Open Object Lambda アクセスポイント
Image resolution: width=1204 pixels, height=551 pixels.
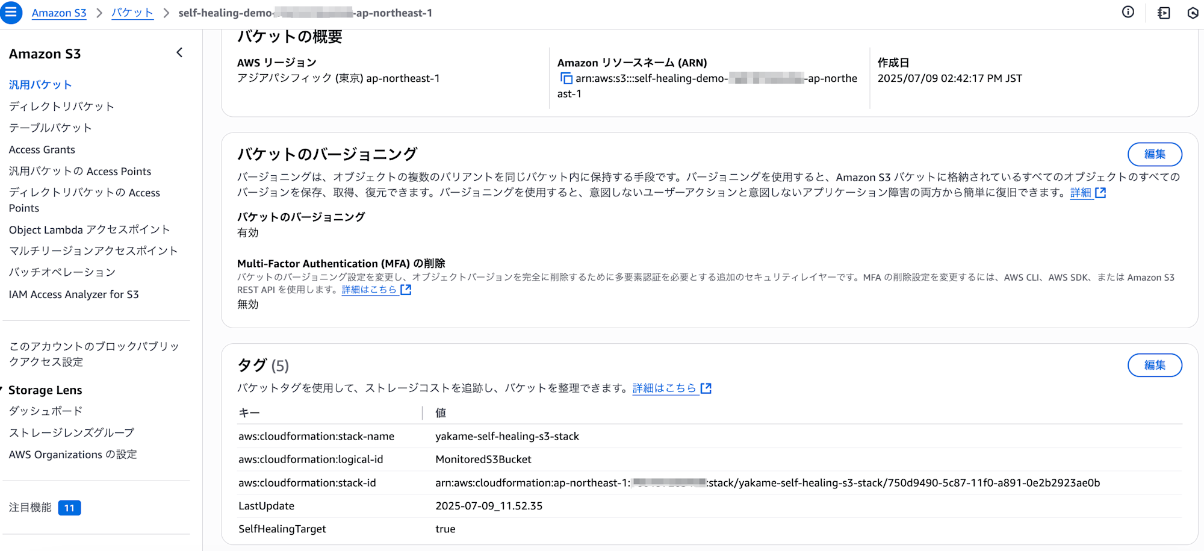89,229
